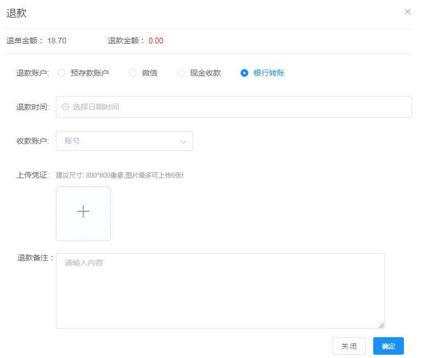This screenshot has height=358, width=422.
Task: Click the red 退款金额 value 0.00
Action: pyautogui.click(x=156, y=41)
